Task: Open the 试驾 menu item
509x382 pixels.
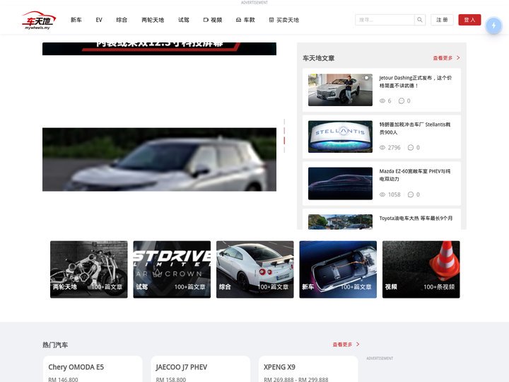Action: click(x=183, y=20)
